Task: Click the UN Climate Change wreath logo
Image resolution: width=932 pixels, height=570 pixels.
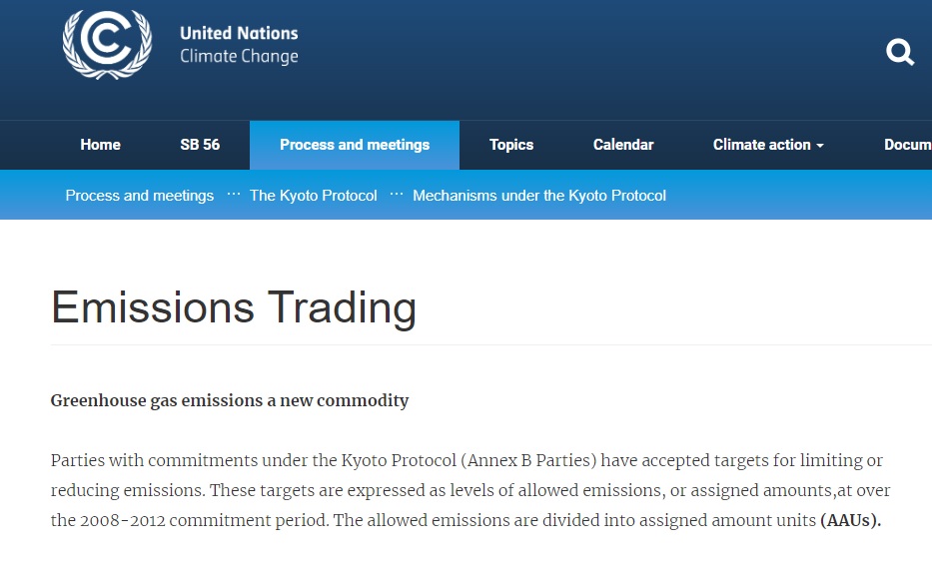Action: click(x=107, y=44)
